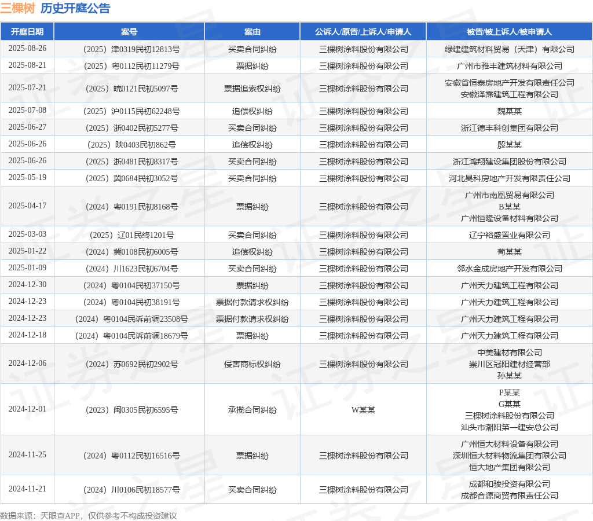The image size is (593, 521).
Task: Click the date 2025-05-19 cell
Action: (x=27, y=177)
